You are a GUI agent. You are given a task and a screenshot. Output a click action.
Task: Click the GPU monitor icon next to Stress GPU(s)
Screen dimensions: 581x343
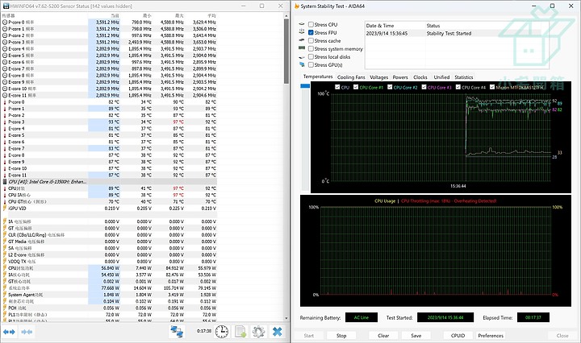[302, 64]
